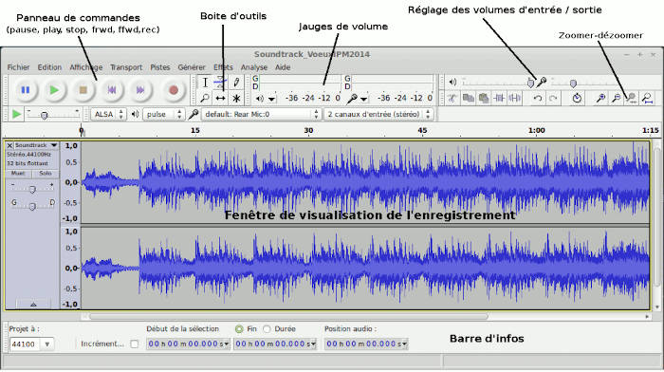This screenshot has height=372, width=664.
Task: Select the Durée radio button
Action: tap(267, 329)
